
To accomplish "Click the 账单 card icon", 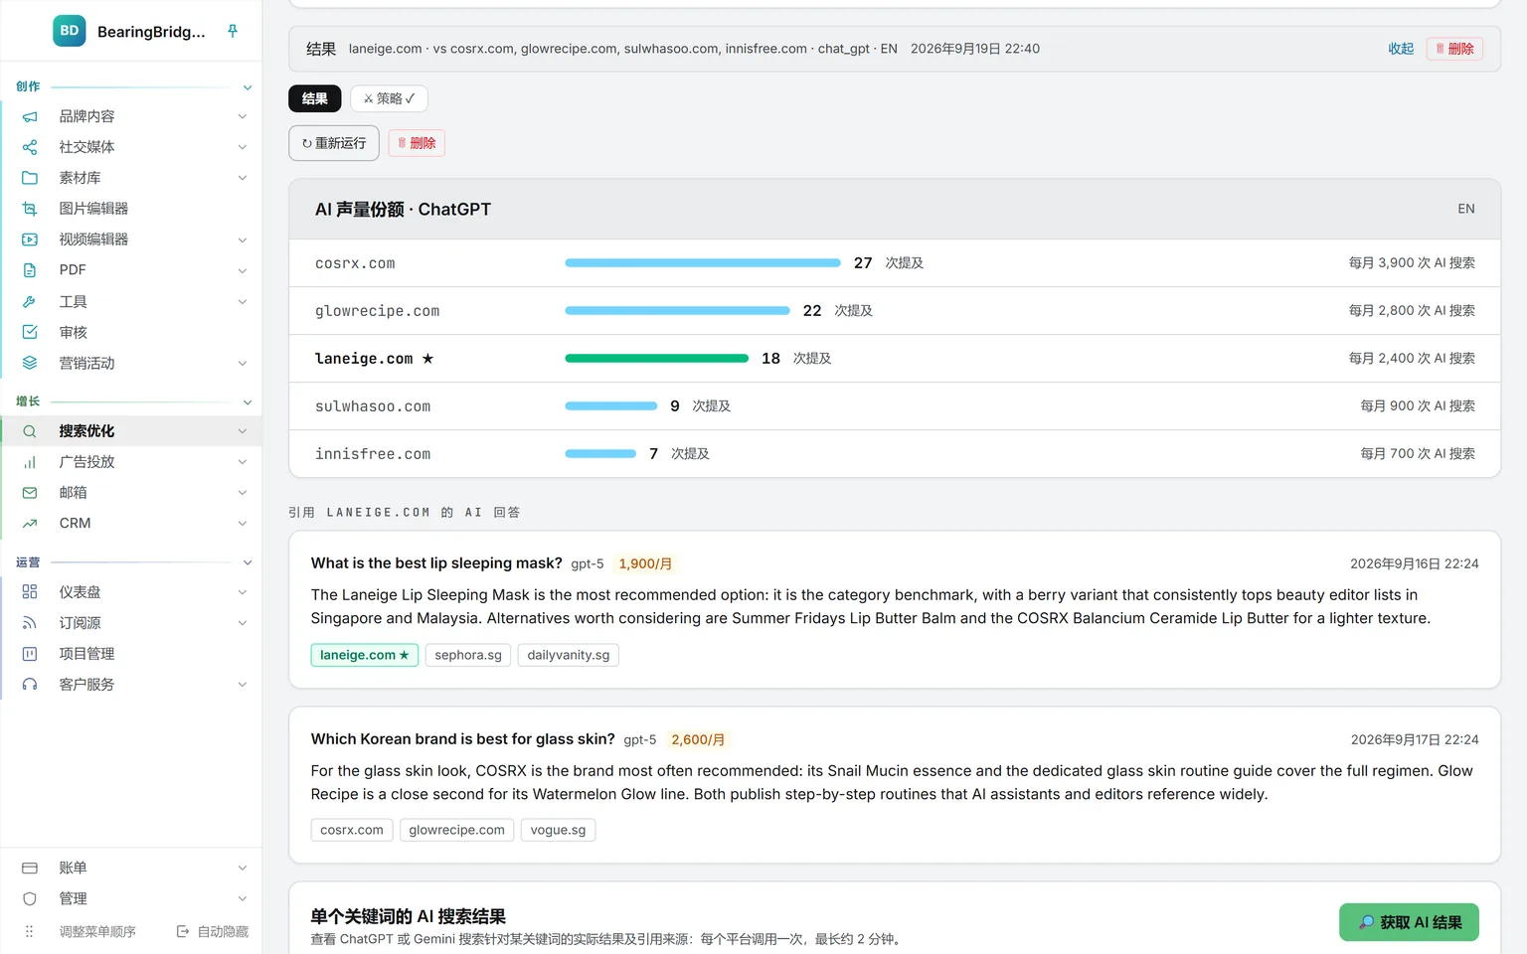I will (x=30, y=868).
